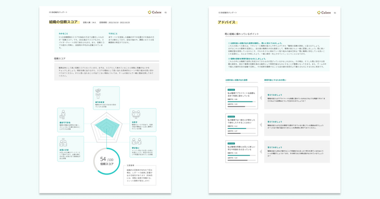380x199 pixels.
Task: Click the teal pentagon radar chart
Action: [x=106, y=127]
